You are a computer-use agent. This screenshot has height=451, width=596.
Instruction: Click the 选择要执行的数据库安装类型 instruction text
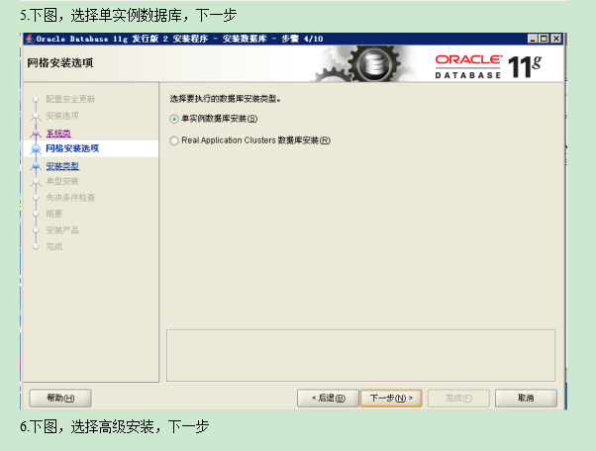[x=226, y=99]
